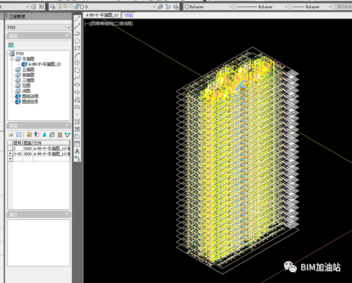Select the YYDS root project node
The image size is (352, 283).
click(20, 53)
